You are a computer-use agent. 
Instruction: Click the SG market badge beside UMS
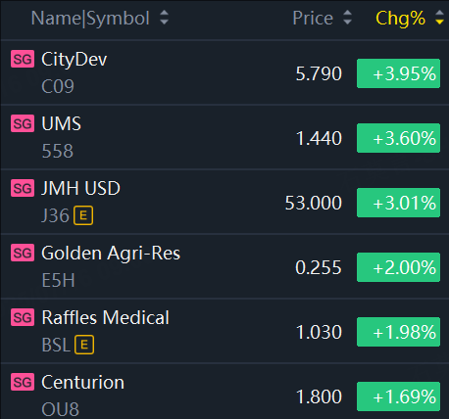point(23,123)
